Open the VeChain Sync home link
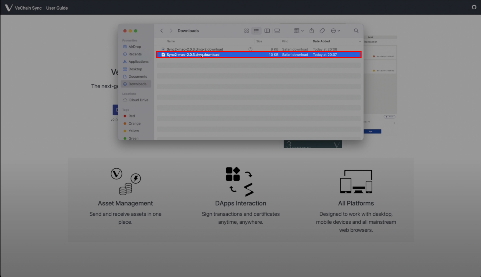 28,8
